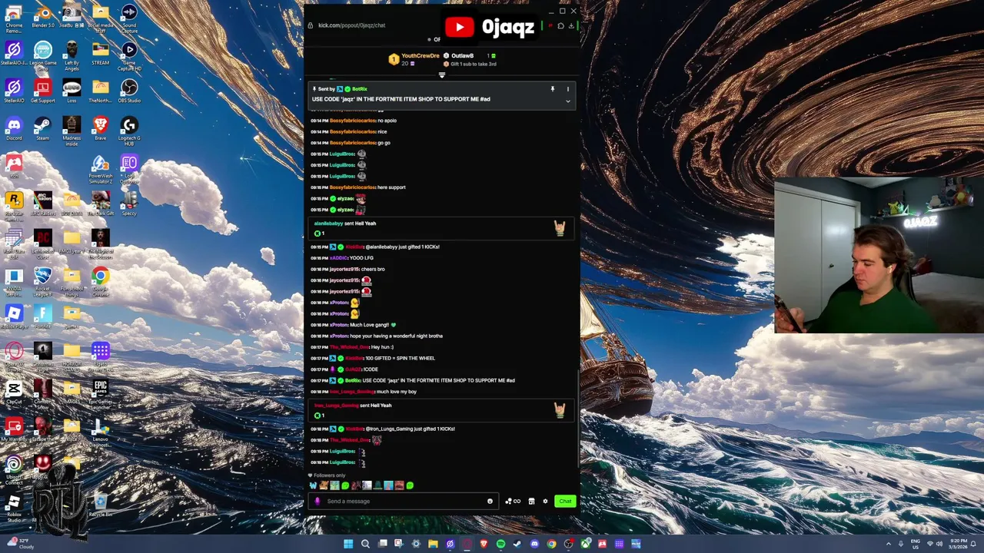Open the taskbar Search icon

point(365,544)
